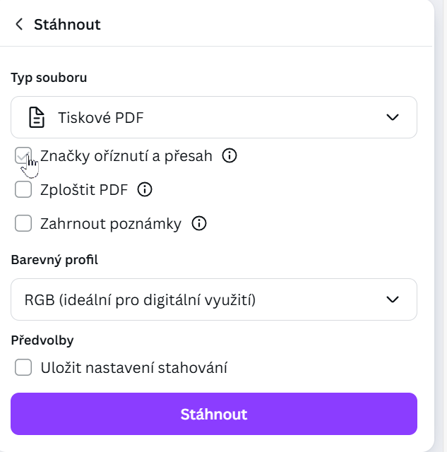Check the Zahrnout poznámky box
This screenshot has width=447, height=452.
click(23, 224)
